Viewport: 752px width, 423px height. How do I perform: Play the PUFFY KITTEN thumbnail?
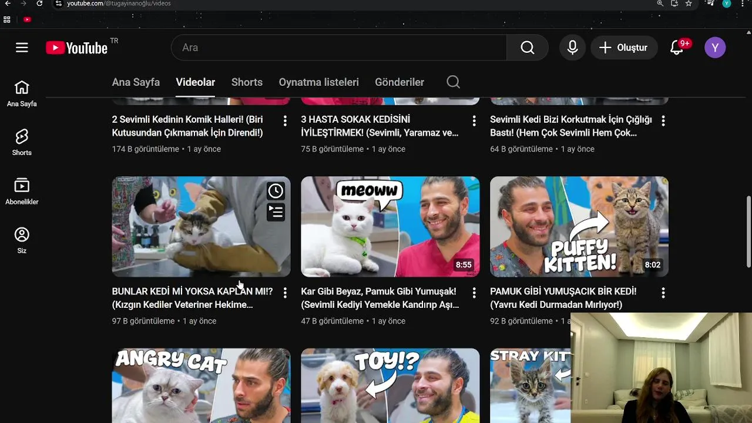tap(579, 226)
